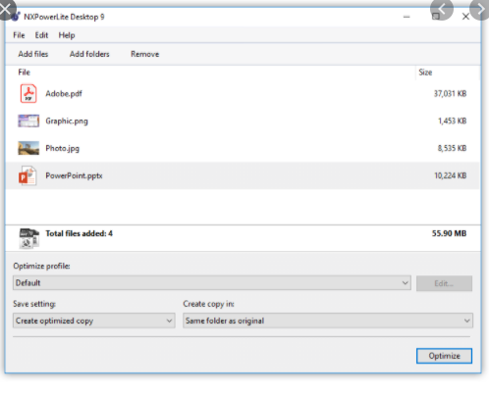Click the previous image arrow overlay

442,9
